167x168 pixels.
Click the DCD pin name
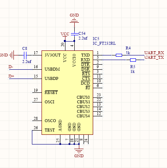[86, 83]
